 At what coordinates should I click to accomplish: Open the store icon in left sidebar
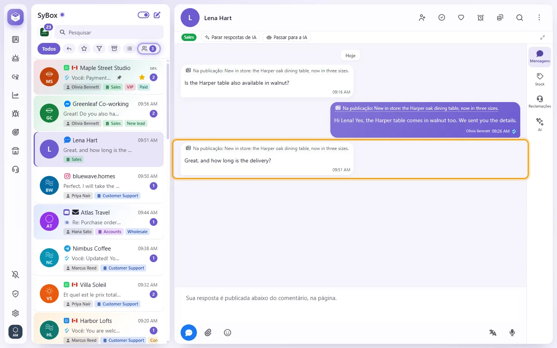(15, 151)
